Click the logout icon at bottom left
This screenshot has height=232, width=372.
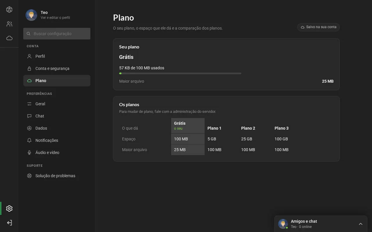click(9, 223)
